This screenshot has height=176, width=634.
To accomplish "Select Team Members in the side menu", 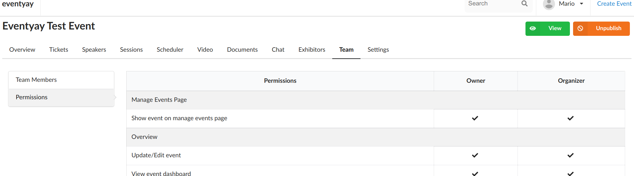I will pos(61,80).
